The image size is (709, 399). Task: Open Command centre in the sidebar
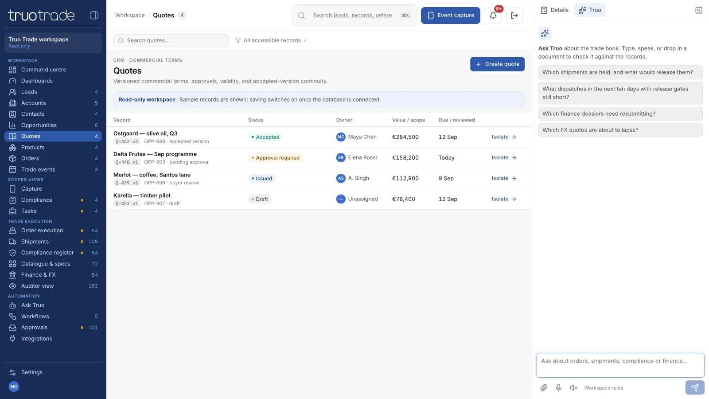click(x=53, y=70)
